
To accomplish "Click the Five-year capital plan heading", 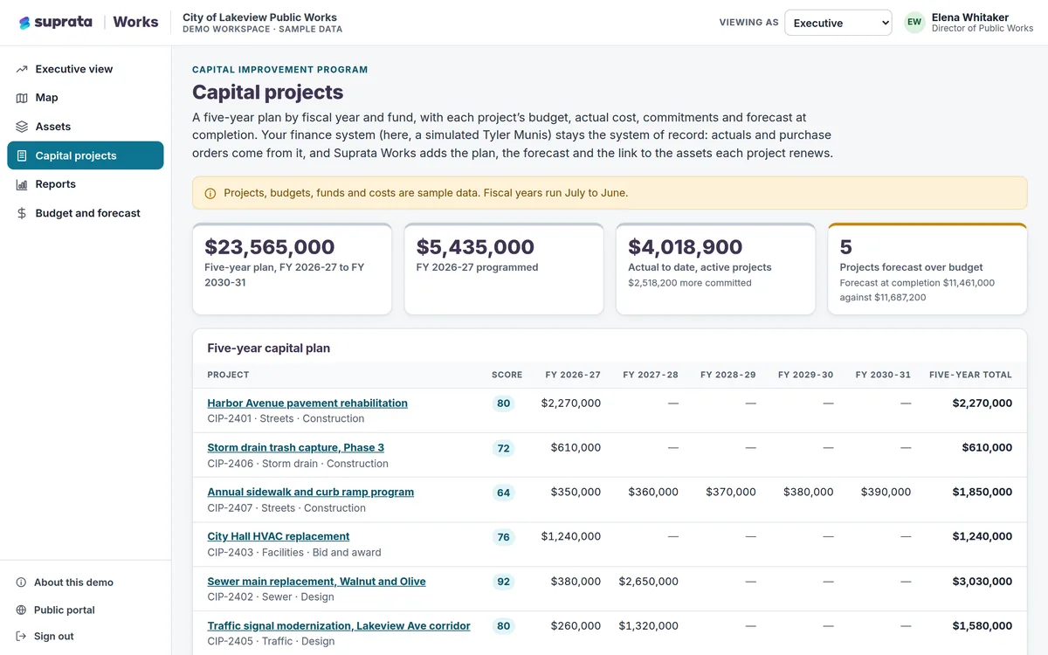I will 269,348.
